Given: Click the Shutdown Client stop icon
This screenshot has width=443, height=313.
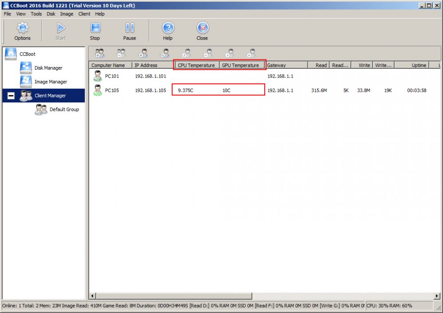Looking at the screenshot, I should [x=251, y=53].
